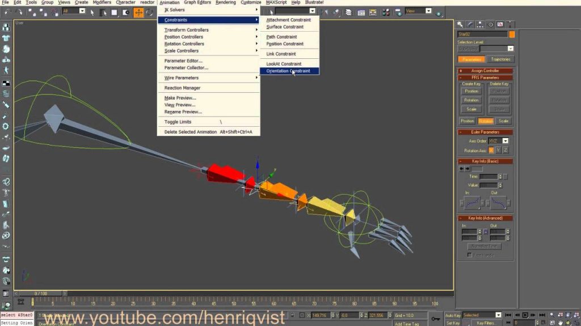Click the Star02 object color swatch
Screen dimensions: 581x326
(511, 35)
